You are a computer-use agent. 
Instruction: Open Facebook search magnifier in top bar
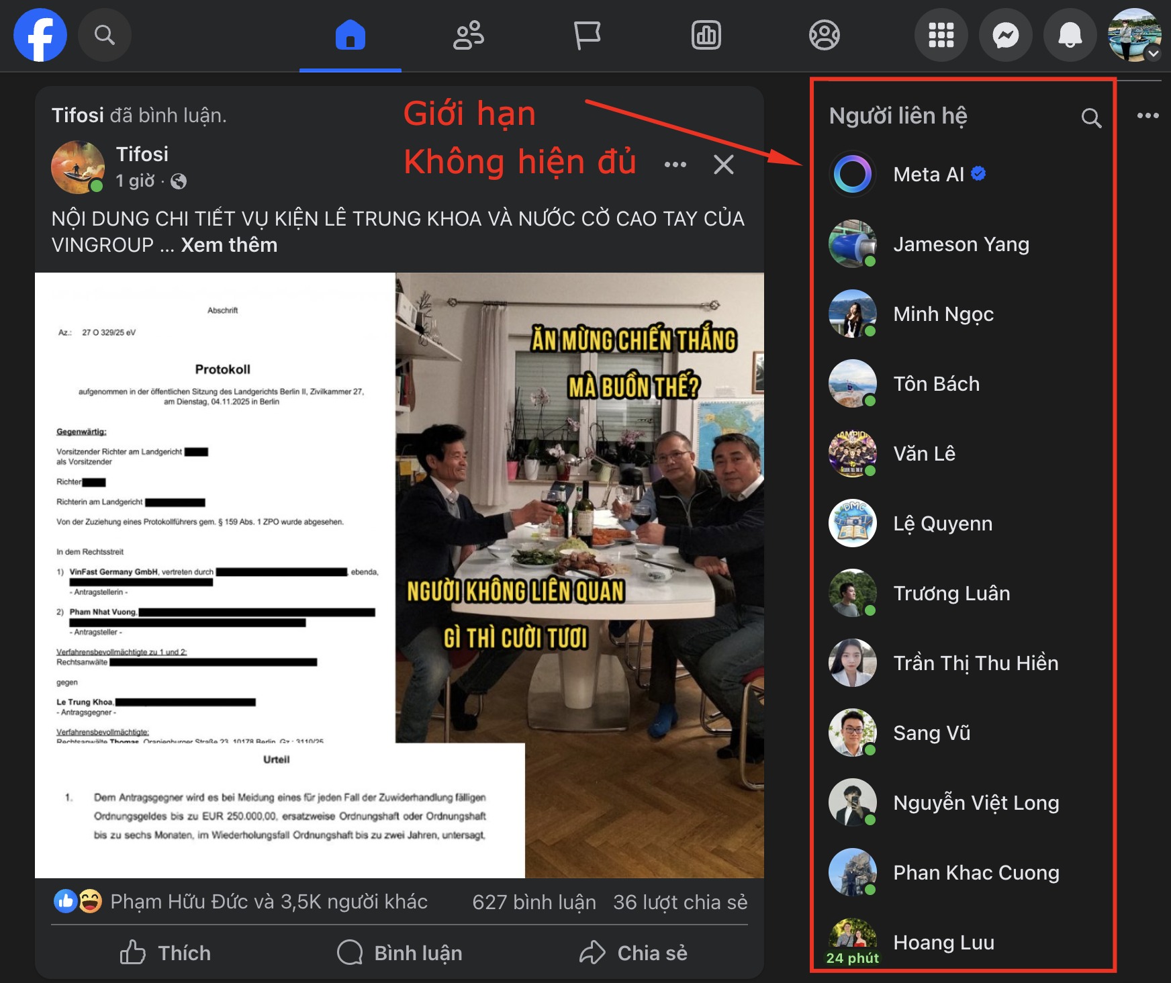(x=105, y=35)
